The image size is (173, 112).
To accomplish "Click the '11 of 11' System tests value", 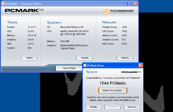I will click(32, 27).
